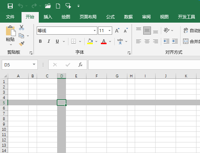Image resolution: width=200 pixels, height=153 pixels.
Task: Click the formula bar input
Action: [144, 65]
